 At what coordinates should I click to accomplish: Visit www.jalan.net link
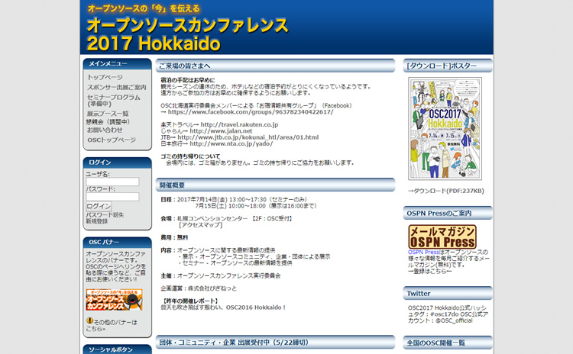(221, 131)
